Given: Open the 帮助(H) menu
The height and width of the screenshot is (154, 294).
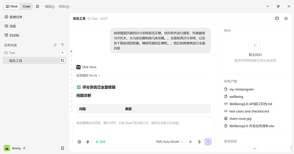Looking at the screenshot, I should click(x=64, y=6).
